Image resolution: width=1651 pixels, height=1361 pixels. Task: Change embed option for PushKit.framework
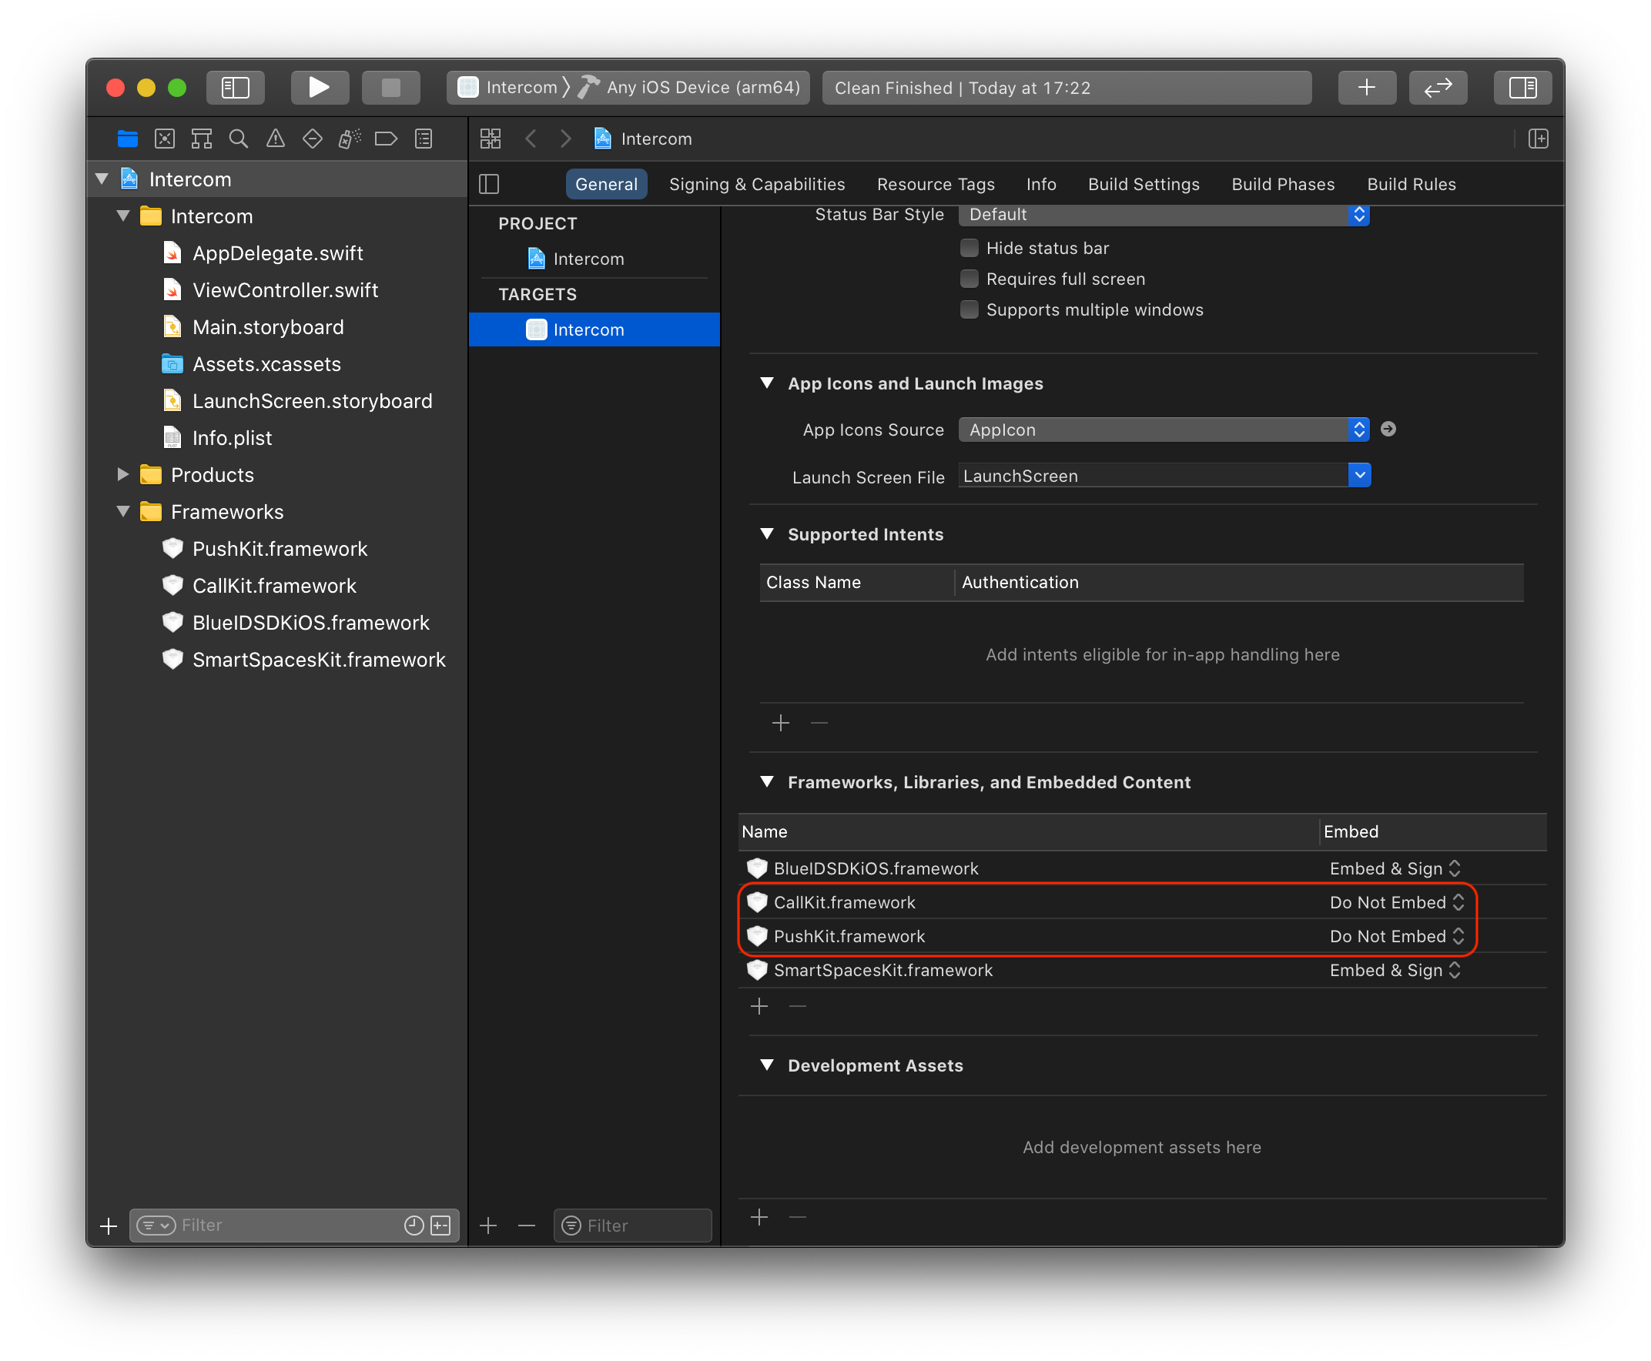(1396, 935)
